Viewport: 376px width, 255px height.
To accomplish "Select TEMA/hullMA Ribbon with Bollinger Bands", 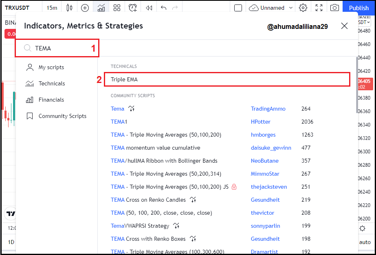I will [x=164, y=161].
